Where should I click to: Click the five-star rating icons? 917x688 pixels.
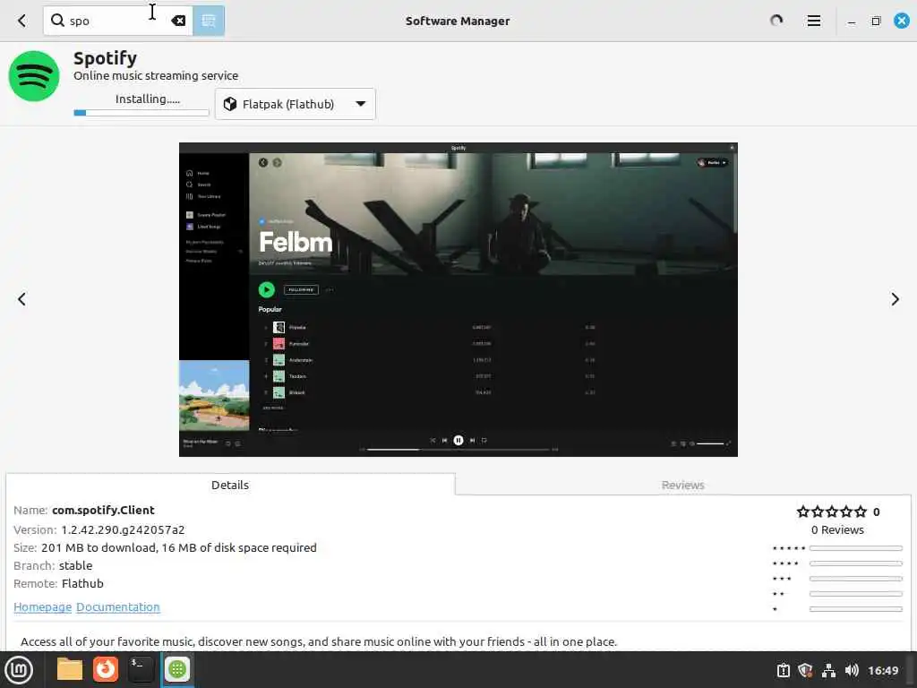tap(832, 512)
